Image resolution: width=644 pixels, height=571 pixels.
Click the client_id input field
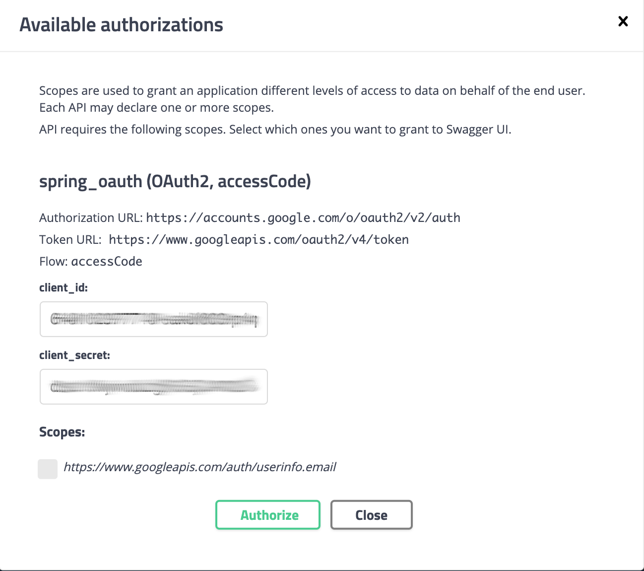tap(154, 319)
